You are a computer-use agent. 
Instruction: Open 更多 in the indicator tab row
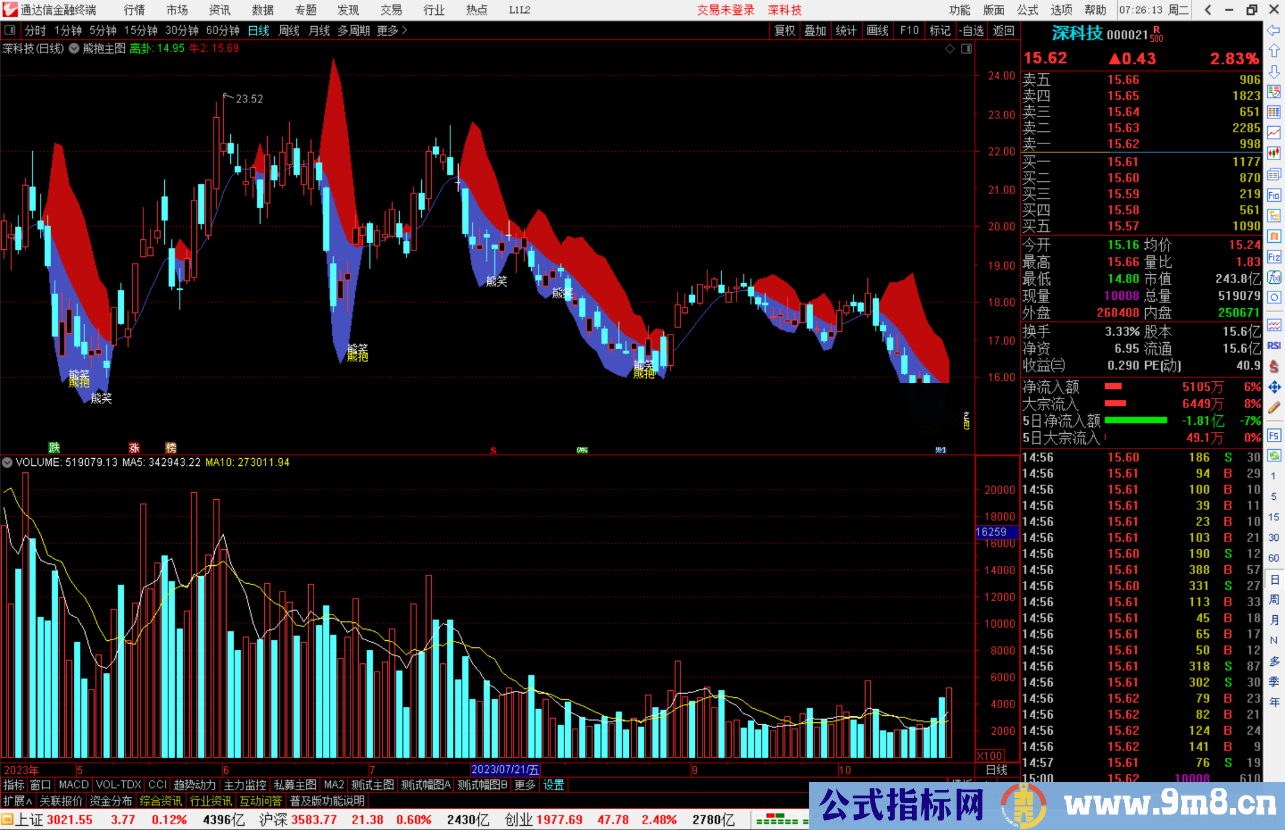click(525, 785)
